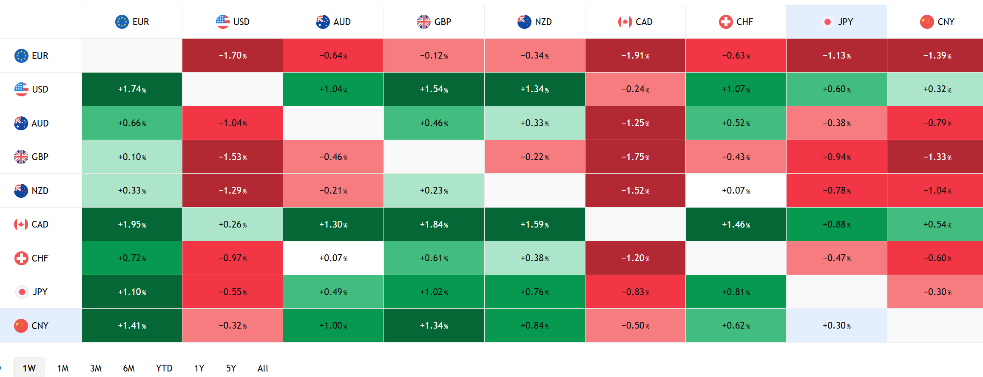983x377 pixels.
Task: Click the NZD flag icon in row header
Action: point(21,191)
